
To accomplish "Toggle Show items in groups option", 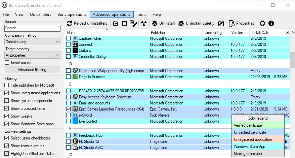I will pyautogui.click(x=7, y=146).
